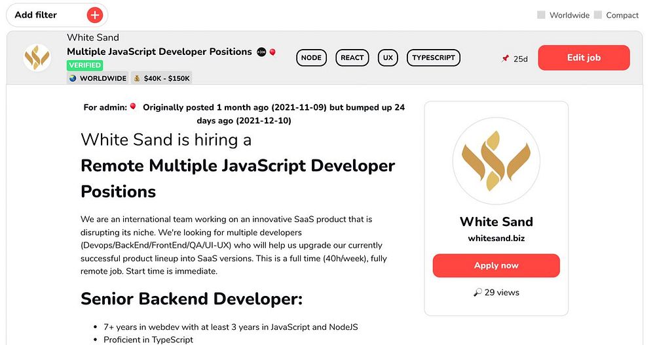Click the '25d' pinned age text
This screenshot has height=345, width=655.
tap(521, 59)
